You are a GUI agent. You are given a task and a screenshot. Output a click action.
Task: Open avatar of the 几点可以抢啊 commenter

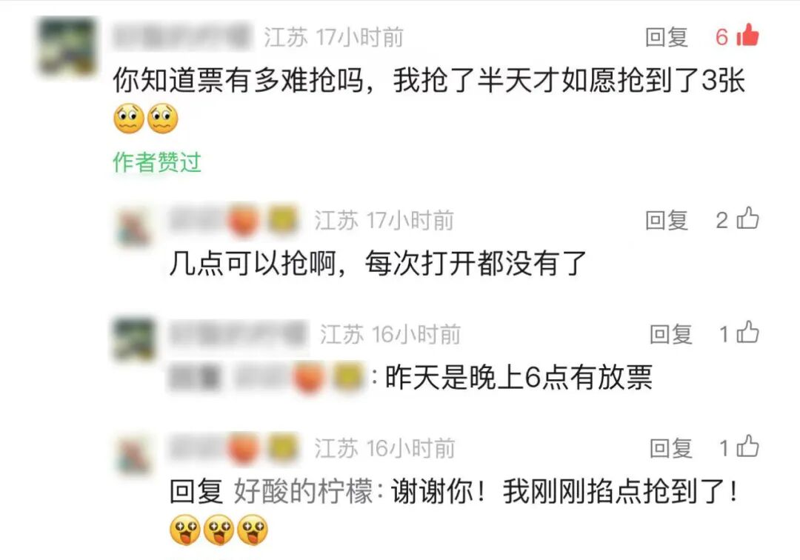pyautogui.click(x=133, y=227)
